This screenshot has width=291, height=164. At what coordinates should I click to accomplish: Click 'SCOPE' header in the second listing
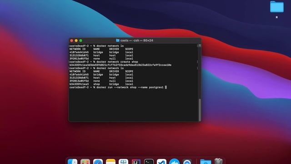point(129,72)
